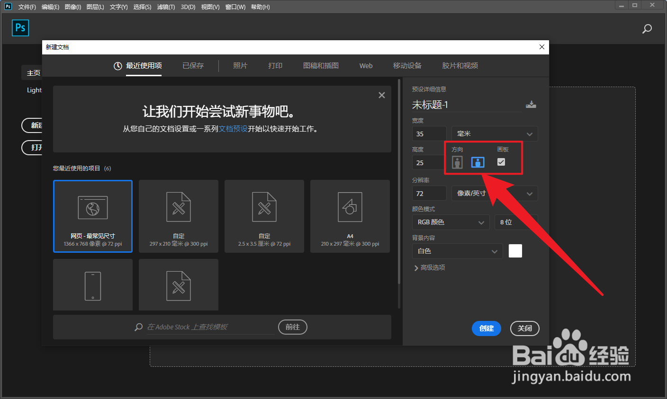Switch document orientation to landscape
This screenshot has height=399, width=667.
(x=478, y=162)
